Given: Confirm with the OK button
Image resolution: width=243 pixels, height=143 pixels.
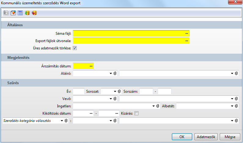Looking at the screenshot, I should click(x=182, y=137).
